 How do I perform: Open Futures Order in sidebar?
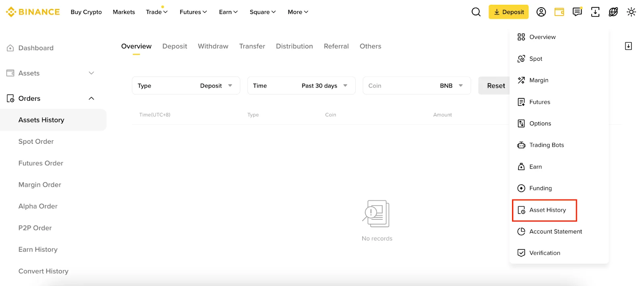pyautogui.click(x=41, y=163)
